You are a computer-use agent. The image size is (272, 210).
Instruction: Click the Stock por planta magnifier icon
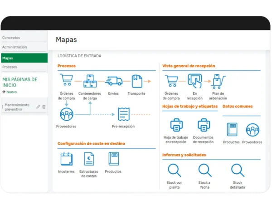click(175, 170)
